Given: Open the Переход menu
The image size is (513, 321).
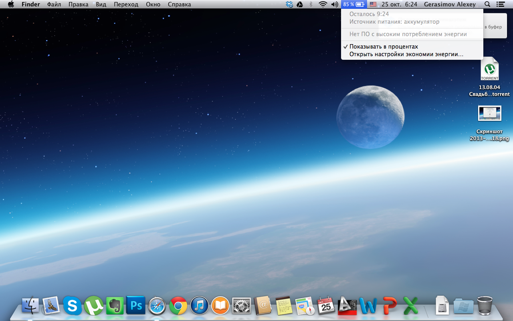Looking at the screenshot, I should pyautogui.click(x=126, y=4).
